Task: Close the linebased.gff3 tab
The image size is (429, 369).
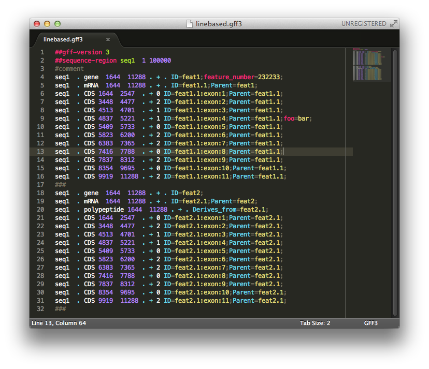Action: tap(108, 40)
